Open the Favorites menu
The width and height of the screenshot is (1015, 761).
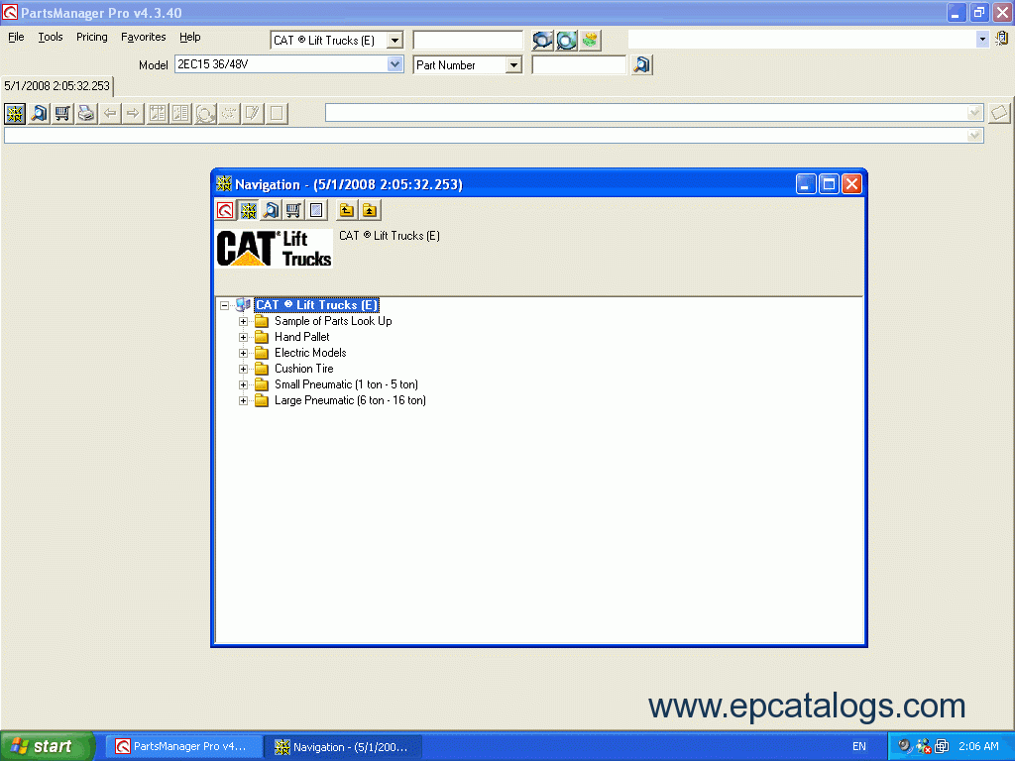click(x=143, y=37)
